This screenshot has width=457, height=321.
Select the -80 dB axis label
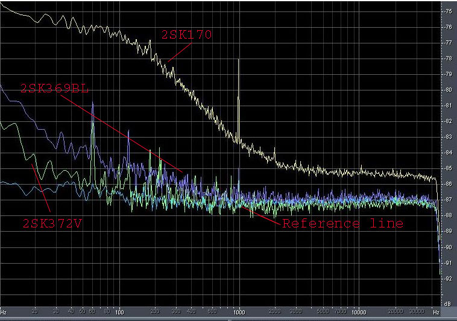[x=448, y=90]
